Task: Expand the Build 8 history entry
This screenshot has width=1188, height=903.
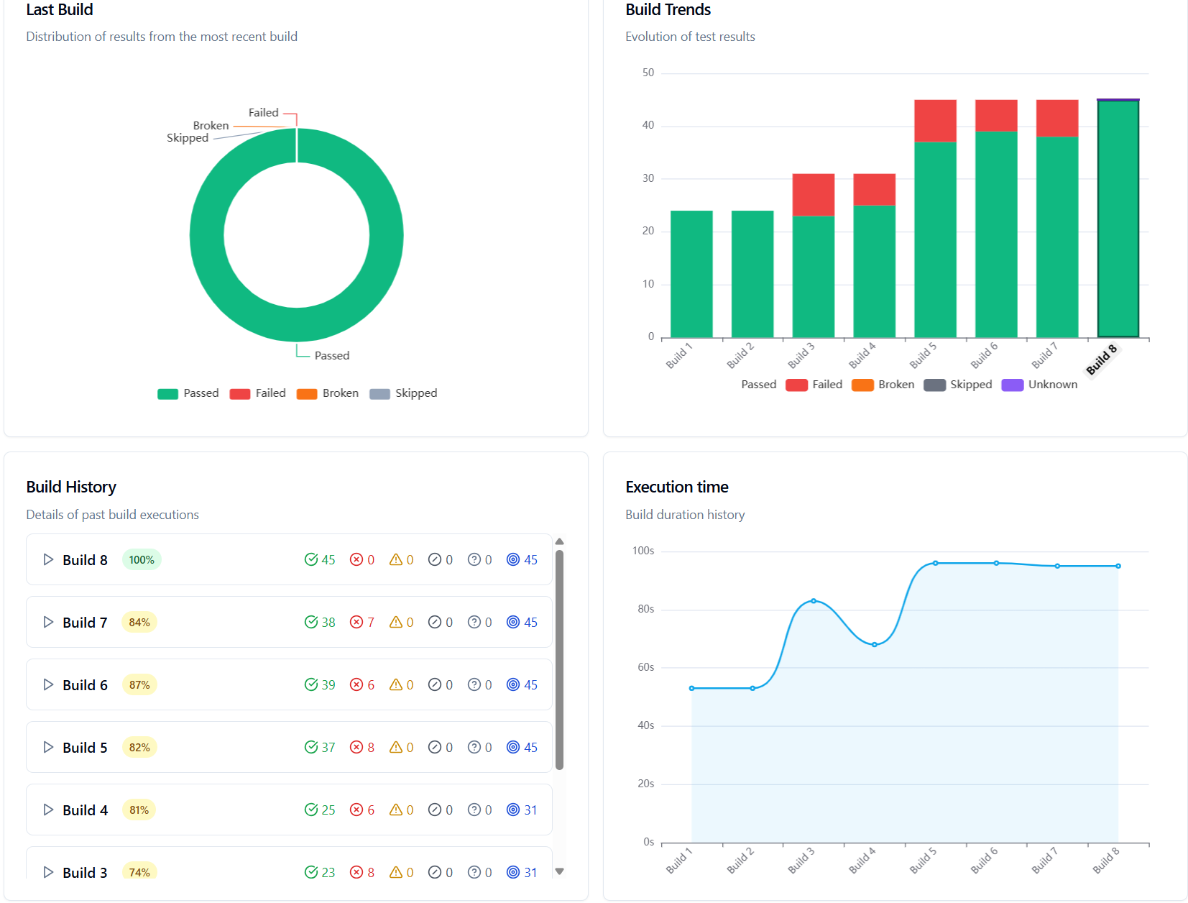Action: pos(48,559)
